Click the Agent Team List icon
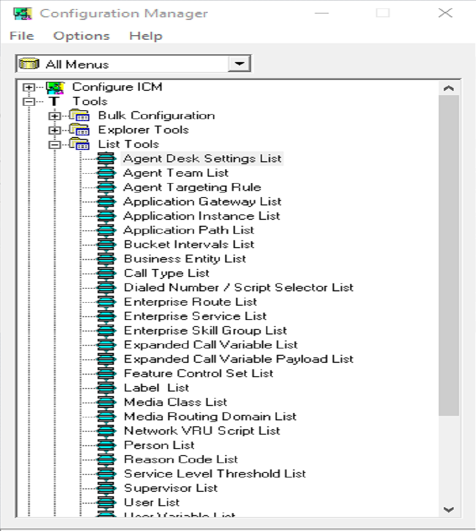The image size is (476, 531). (106, 173)
